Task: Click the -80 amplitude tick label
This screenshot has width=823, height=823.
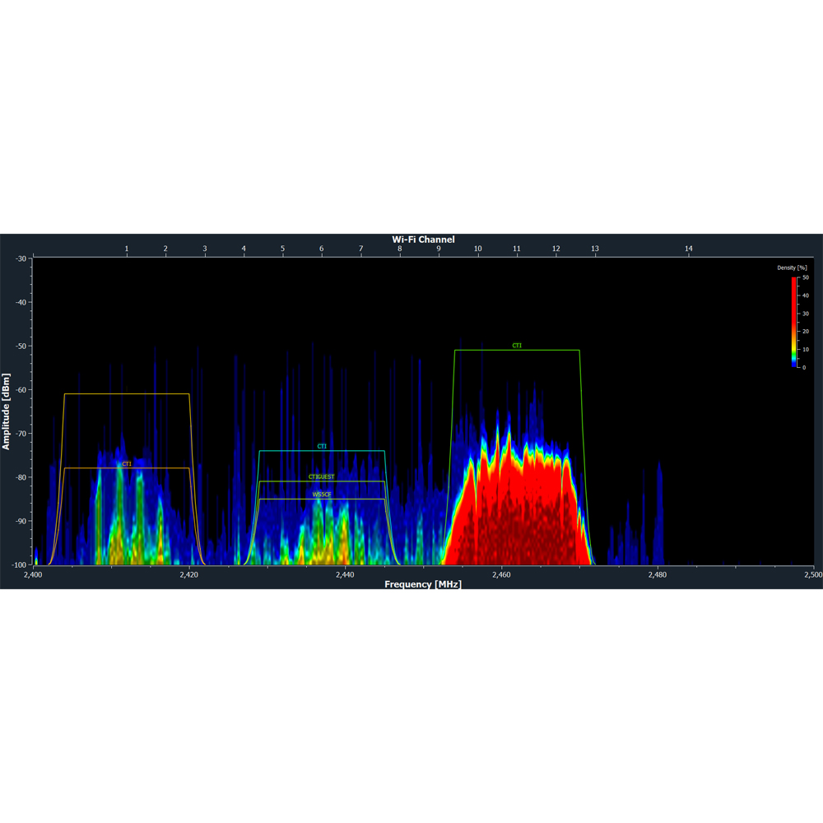Action: (x=21, y=477)
